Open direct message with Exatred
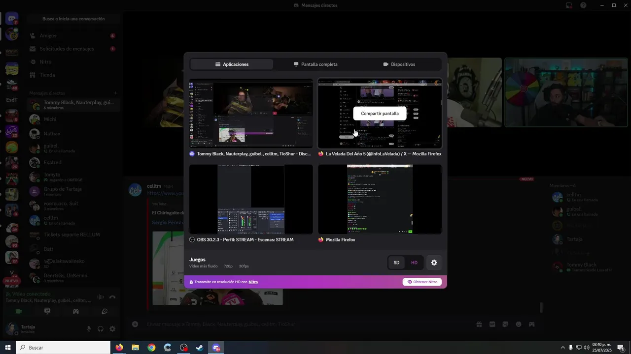This screenshot has width=631, height=354. [x=73, y=162]
